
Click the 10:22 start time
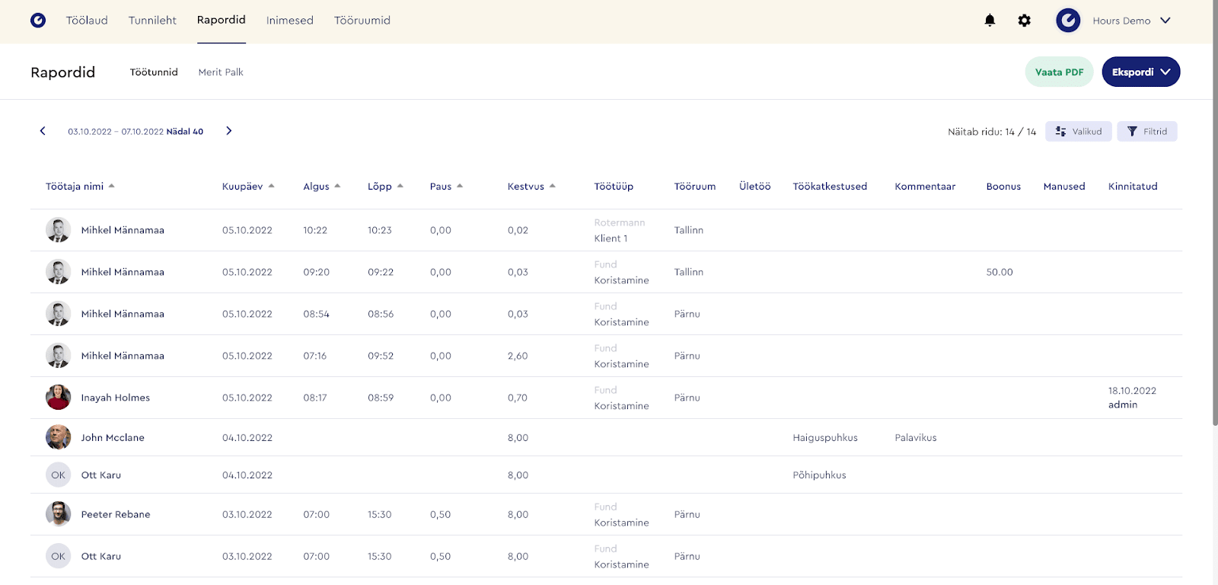[x=315, y=230]
